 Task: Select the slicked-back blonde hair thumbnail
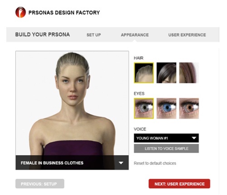tap(144, 73)
